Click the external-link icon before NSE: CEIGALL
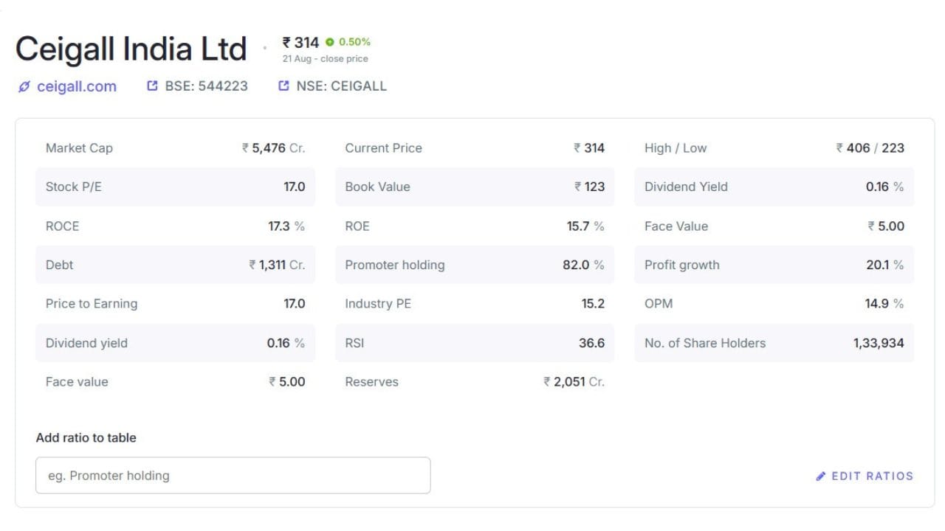The image size is (945, 531). (283, 86)
